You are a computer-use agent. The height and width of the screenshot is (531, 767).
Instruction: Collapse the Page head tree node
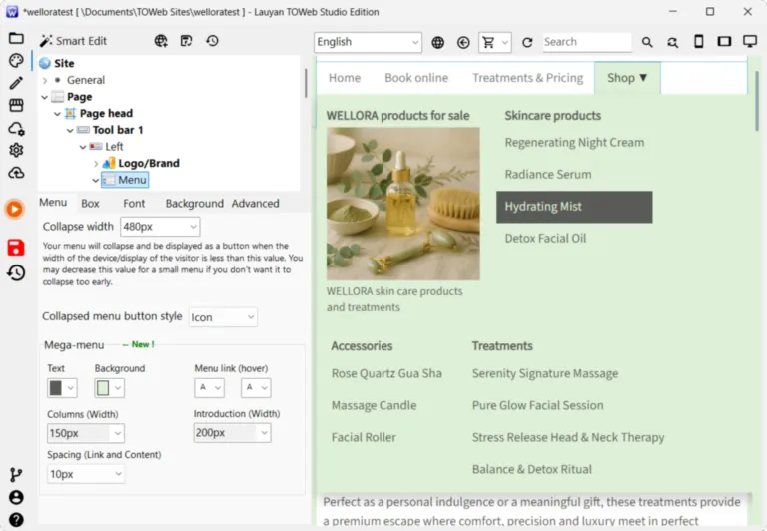[x=58, y=114]
